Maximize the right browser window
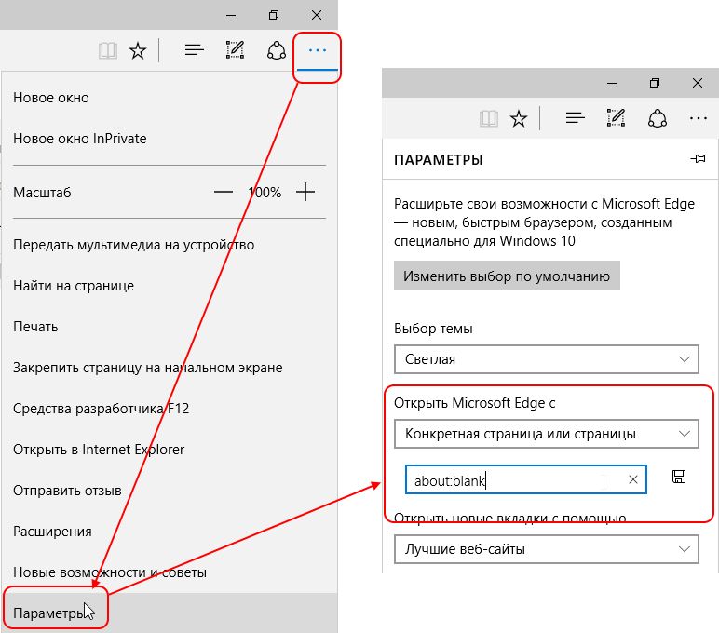This screenshot has width=719, height=633. pos(655,83)
